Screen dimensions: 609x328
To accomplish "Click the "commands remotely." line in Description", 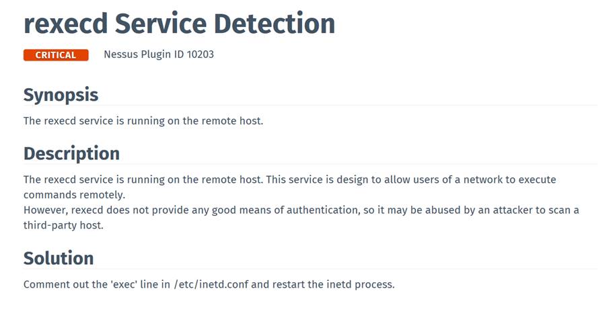I will click(x=74, y=195).
